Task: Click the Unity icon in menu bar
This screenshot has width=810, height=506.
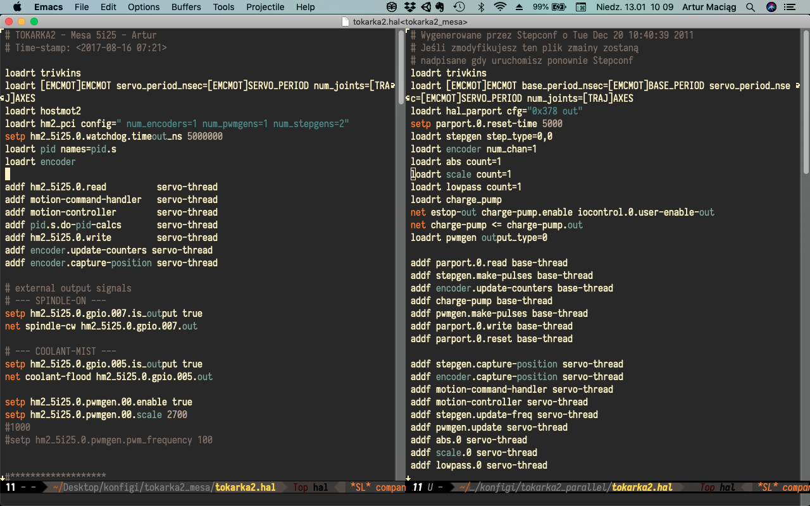Action: 425,7
